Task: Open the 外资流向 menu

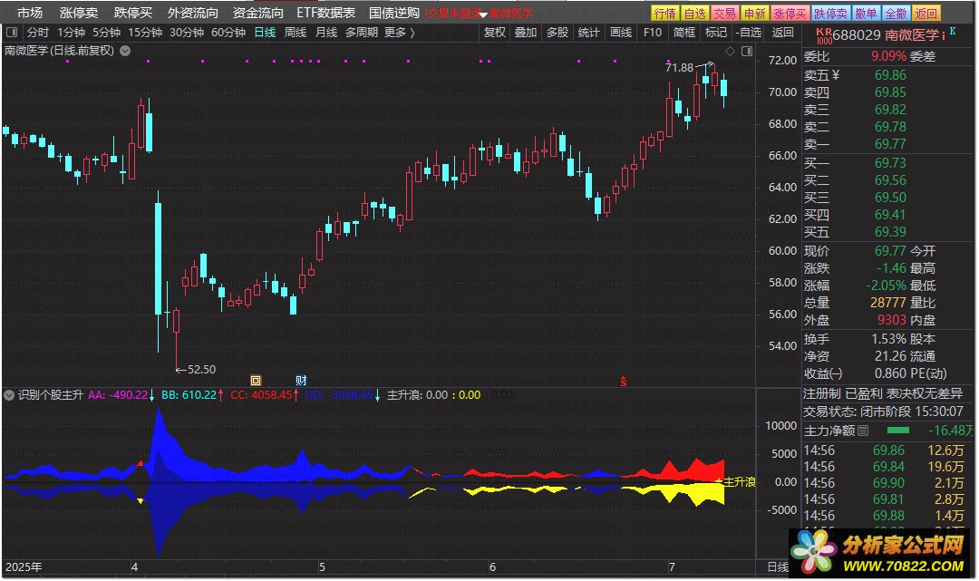Action: [193, 13]
